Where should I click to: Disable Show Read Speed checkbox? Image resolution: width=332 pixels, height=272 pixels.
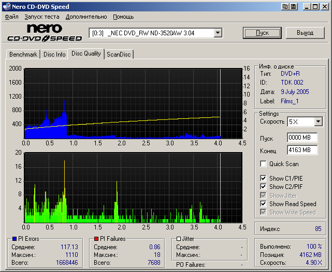(x=264, y=204)
